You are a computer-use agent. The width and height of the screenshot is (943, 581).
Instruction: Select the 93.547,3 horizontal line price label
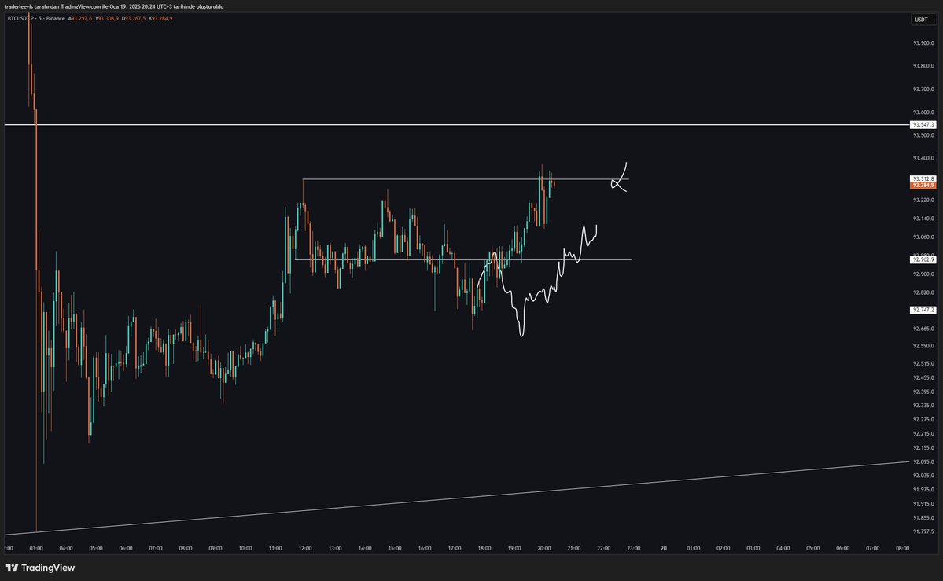pyautogui.click(x=923, y=124)
